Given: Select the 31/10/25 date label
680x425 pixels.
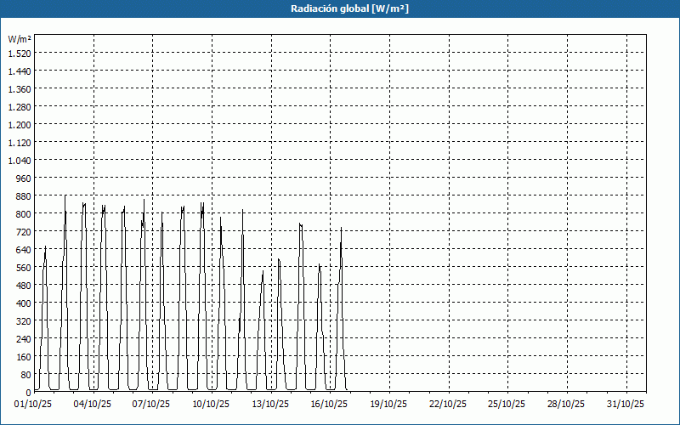Looking at the screenshot, I should 626,405.
